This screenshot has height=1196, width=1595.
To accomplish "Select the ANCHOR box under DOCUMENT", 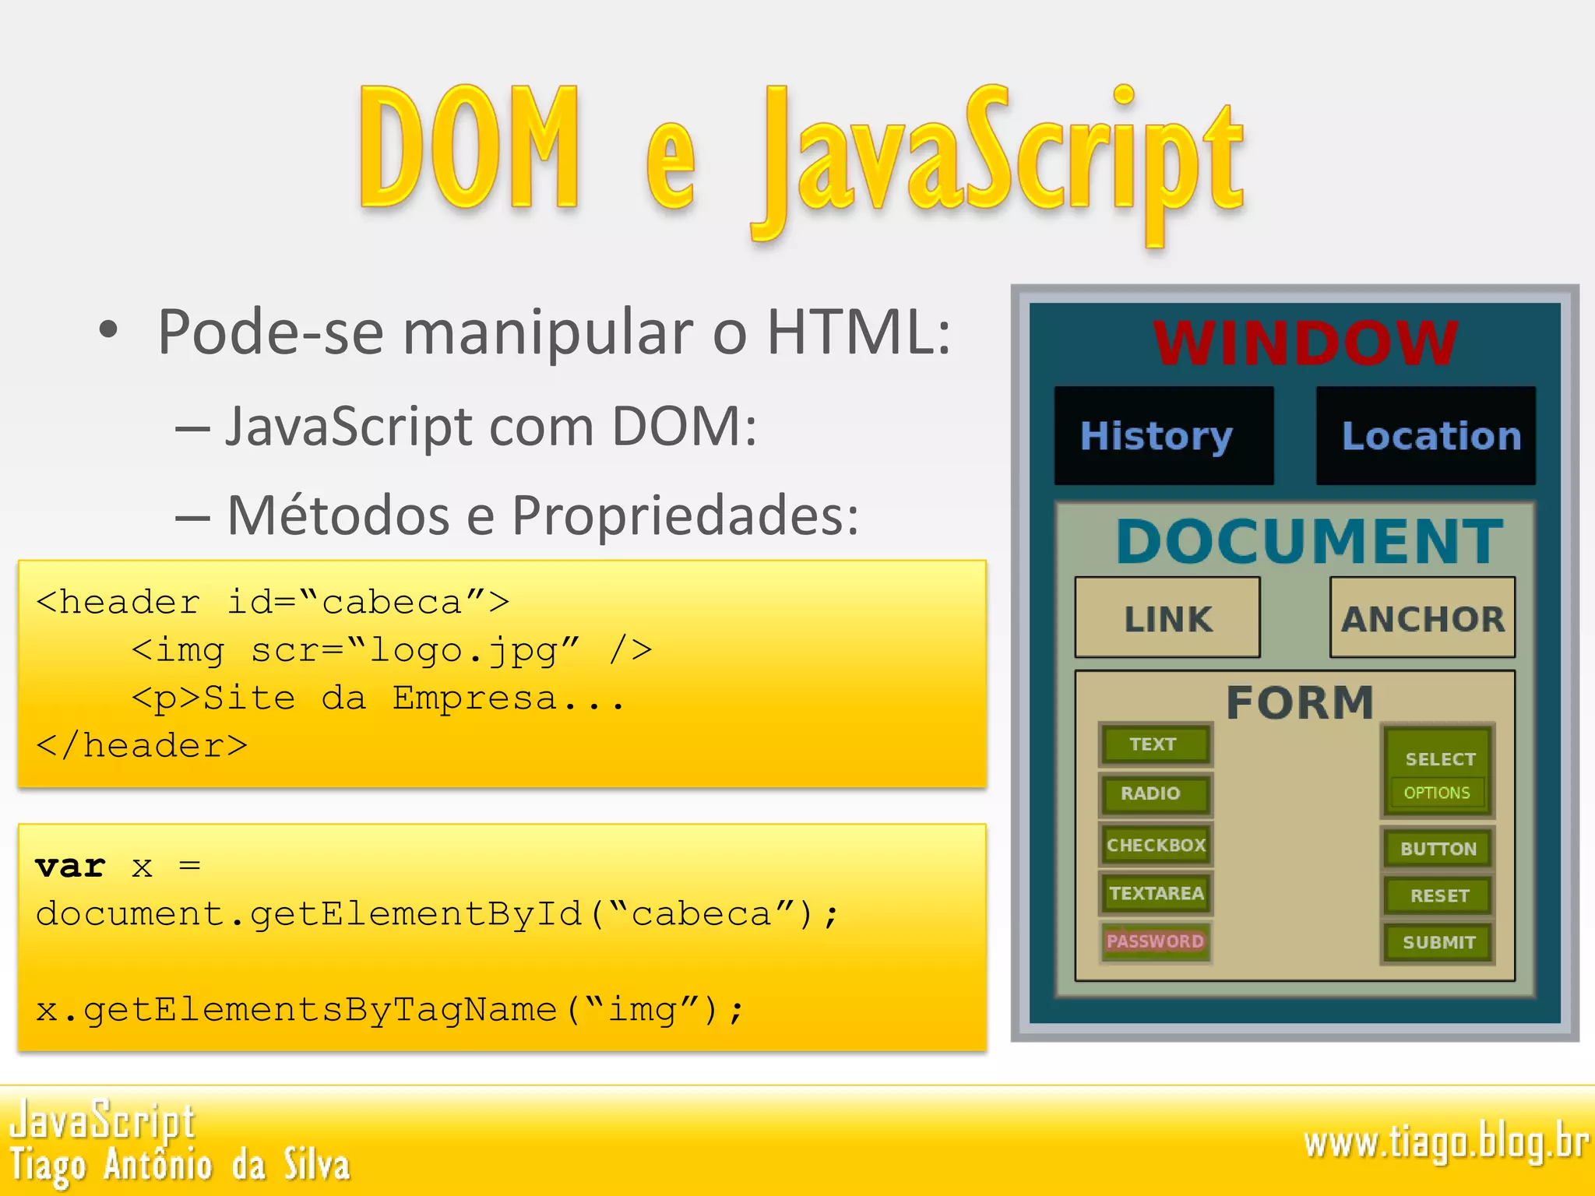I will [x=1423, y=617].
